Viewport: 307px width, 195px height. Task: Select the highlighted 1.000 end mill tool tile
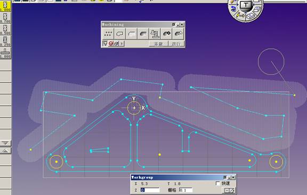point(5,6)
